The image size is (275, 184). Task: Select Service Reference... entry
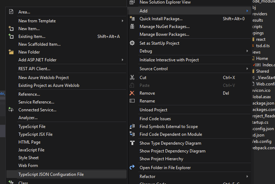[66, 102]
